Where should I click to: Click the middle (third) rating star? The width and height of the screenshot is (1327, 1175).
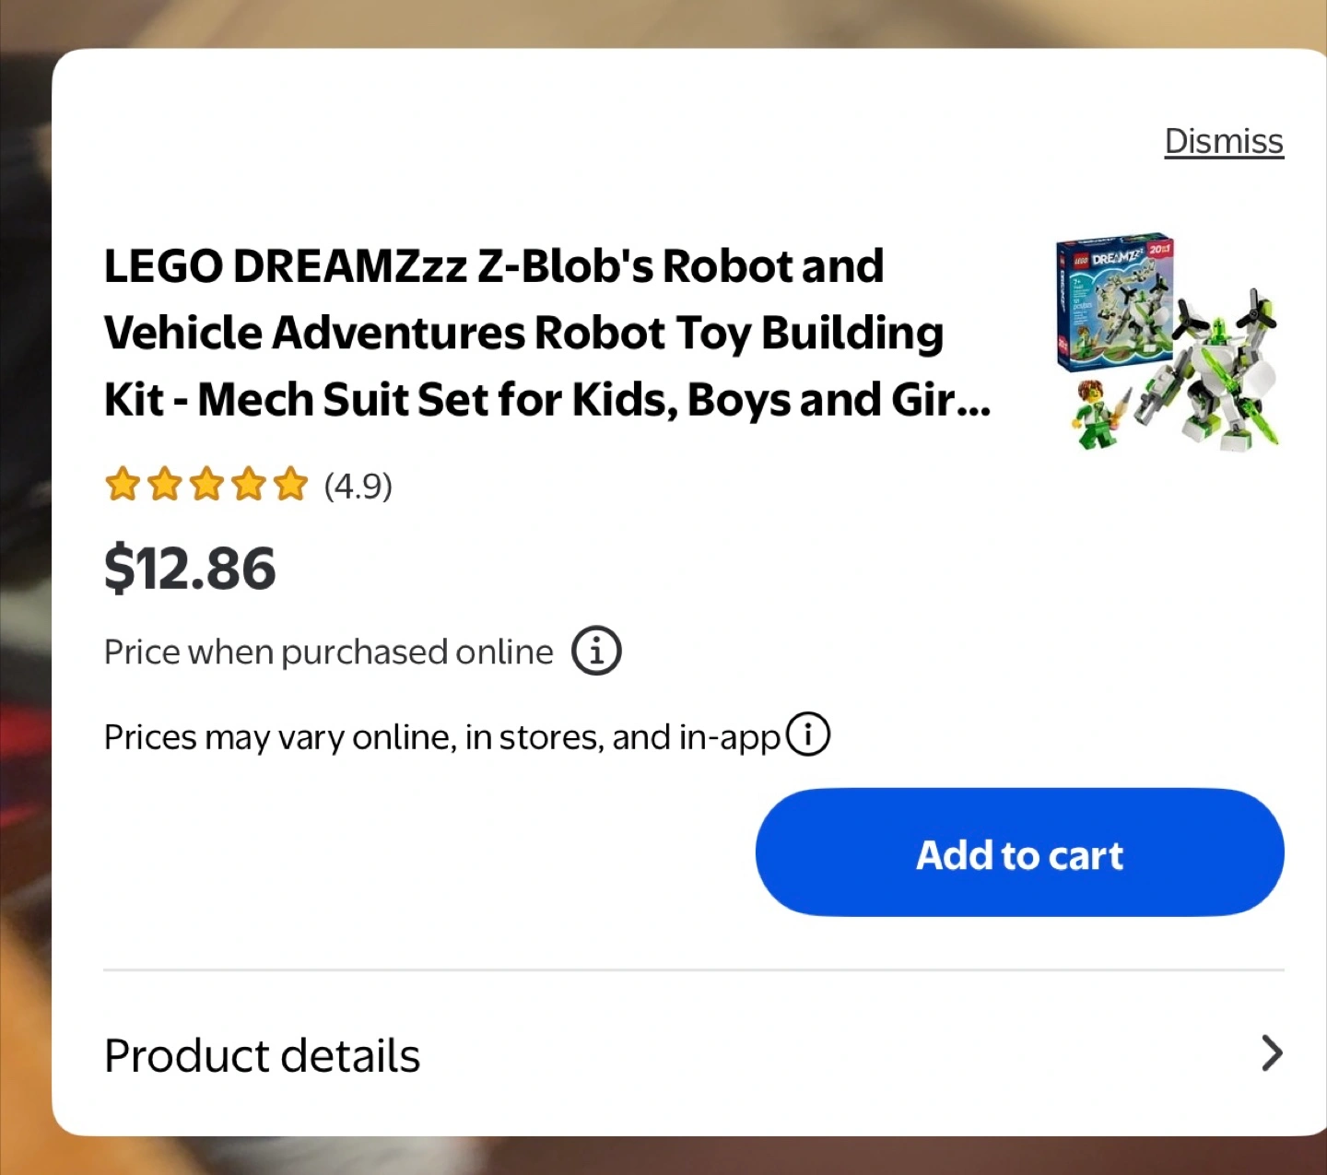(206, 484)
